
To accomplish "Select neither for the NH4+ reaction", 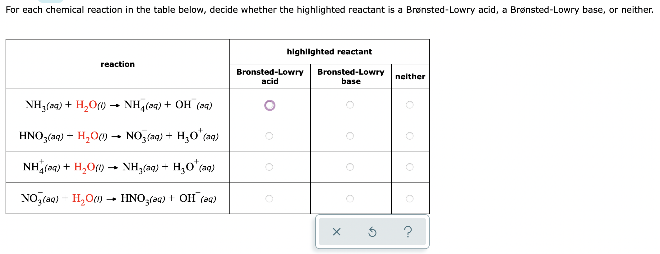I will click(410, 167).
